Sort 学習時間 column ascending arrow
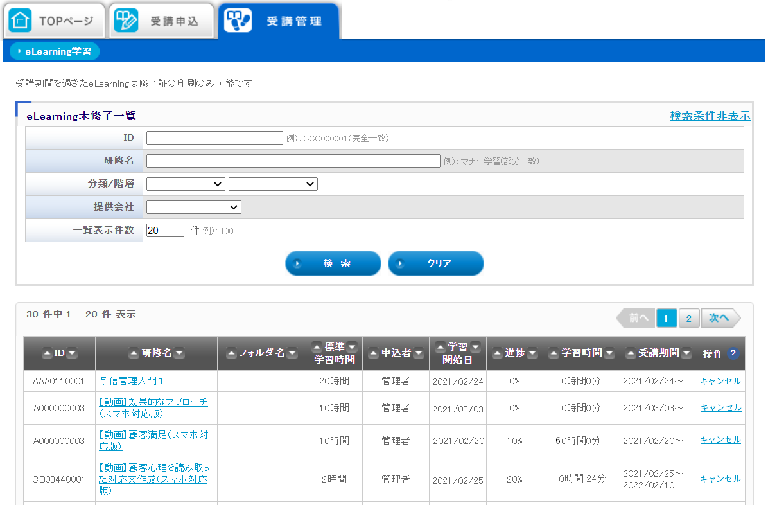 [x=554, y=353]
